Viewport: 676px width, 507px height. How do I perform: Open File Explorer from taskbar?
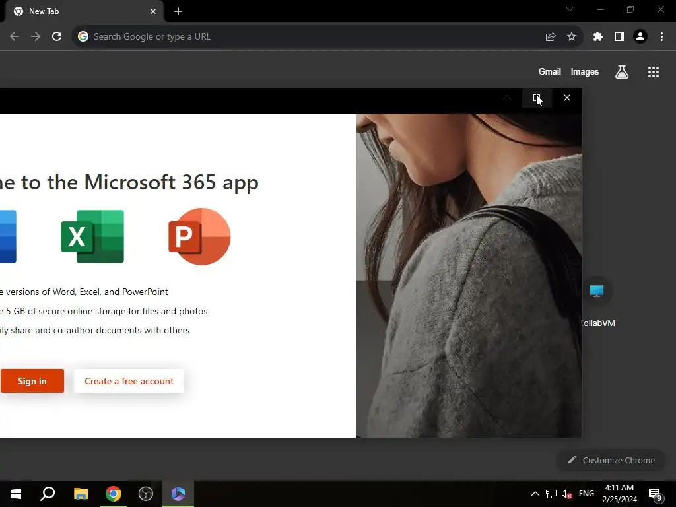point(81,494)
